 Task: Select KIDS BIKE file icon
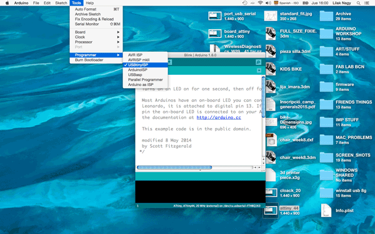(x=271, y=69)
